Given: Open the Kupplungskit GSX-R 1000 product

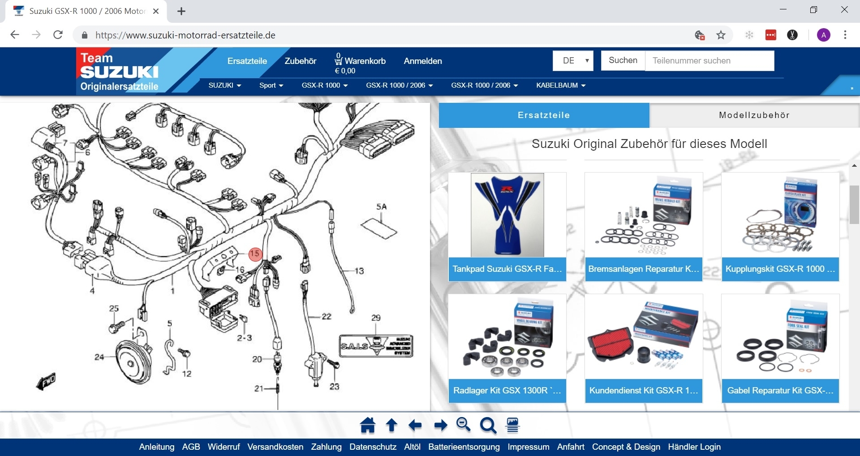Looking at the screenshot, I should (780, 227).
